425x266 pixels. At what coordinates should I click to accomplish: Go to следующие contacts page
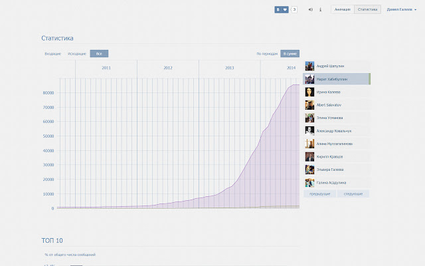tap(353, 194)
